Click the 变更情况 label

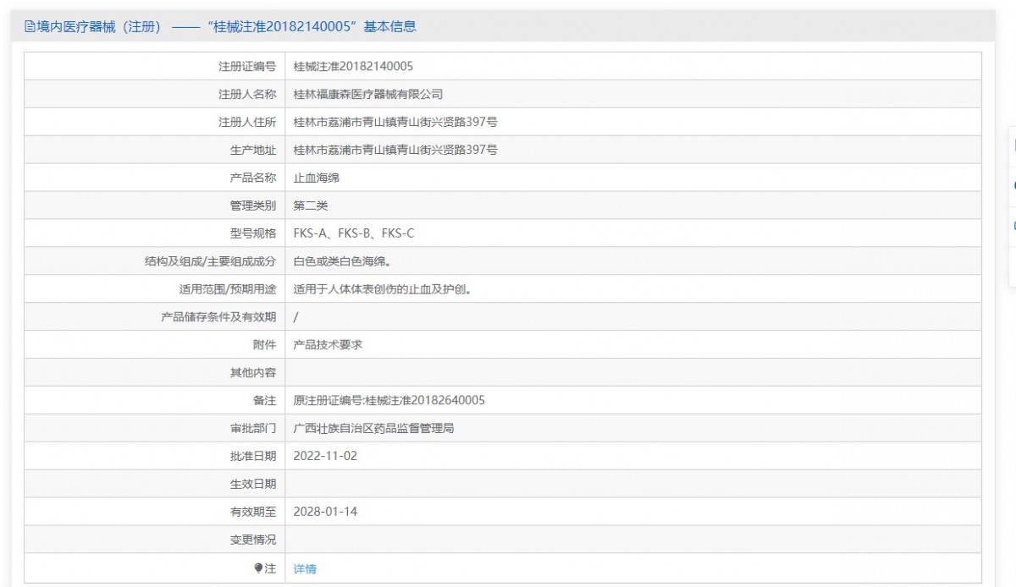(253, 540)
